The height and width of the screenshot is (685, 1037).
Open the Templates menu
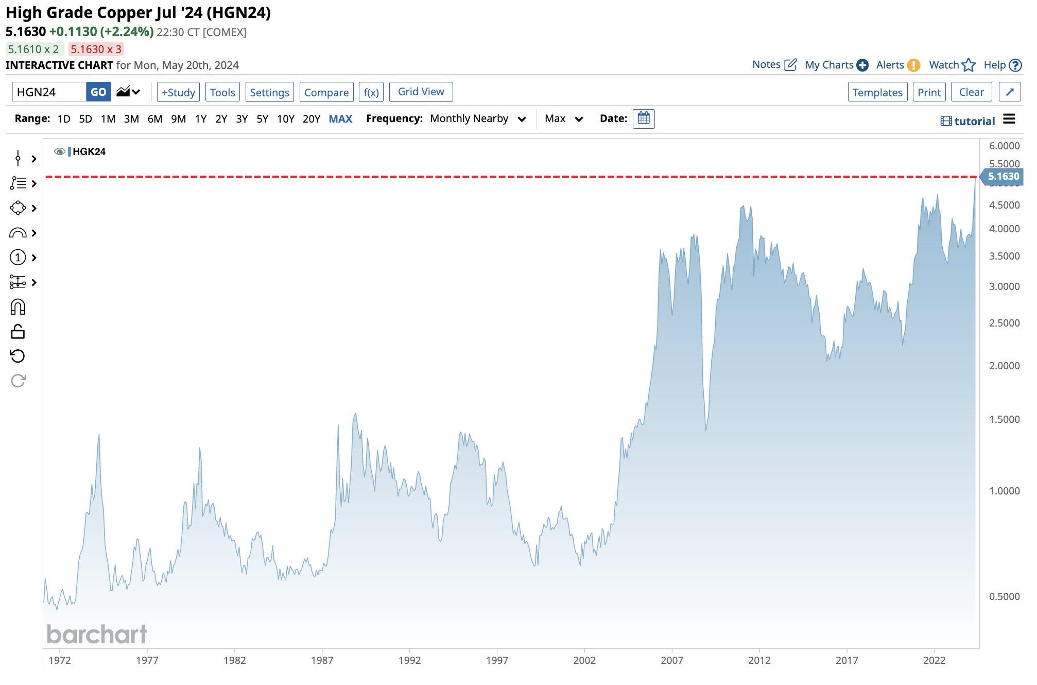click(x=877, y=92)
